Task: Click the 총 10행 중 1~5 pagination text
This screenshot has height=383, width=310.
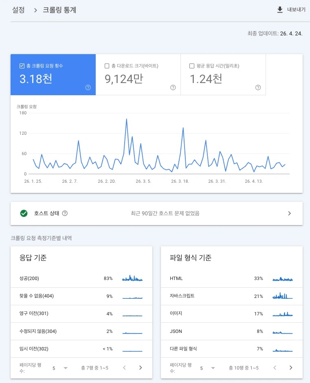Action: [244, 368]
